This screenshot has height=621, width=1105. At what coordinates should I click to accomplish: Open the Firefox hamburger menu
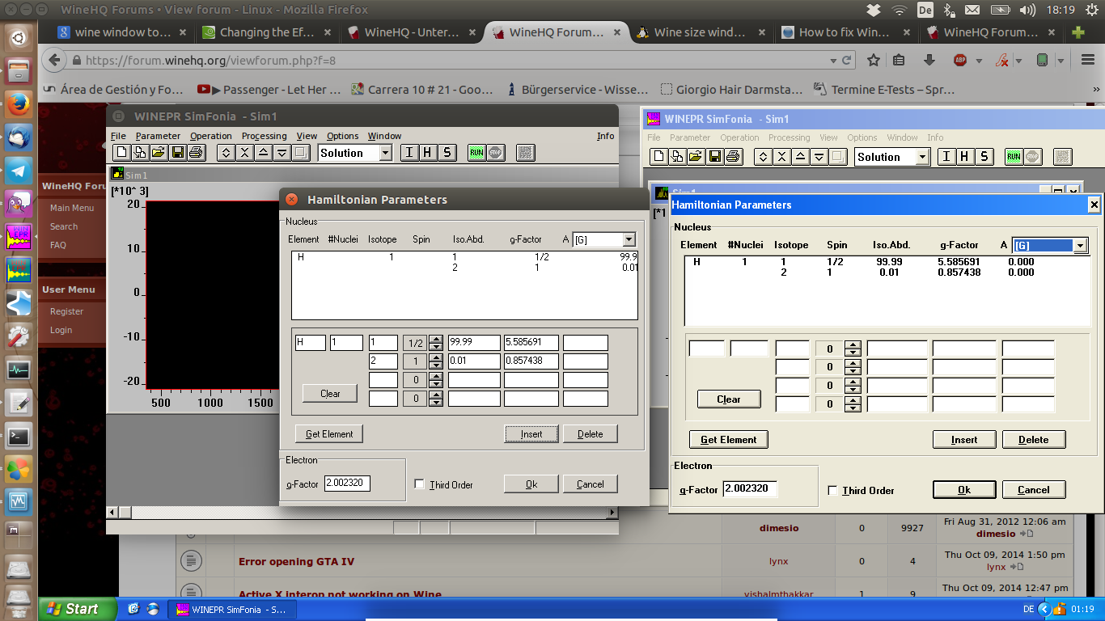pos(1087,61)
